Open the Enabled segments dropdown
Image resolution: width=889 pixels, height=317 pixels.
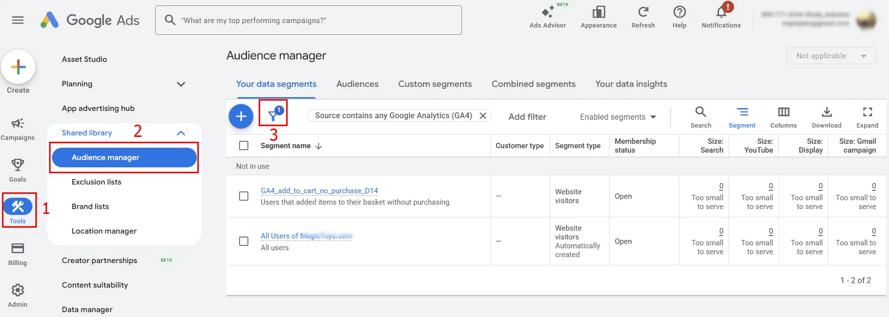click(618, 117)
